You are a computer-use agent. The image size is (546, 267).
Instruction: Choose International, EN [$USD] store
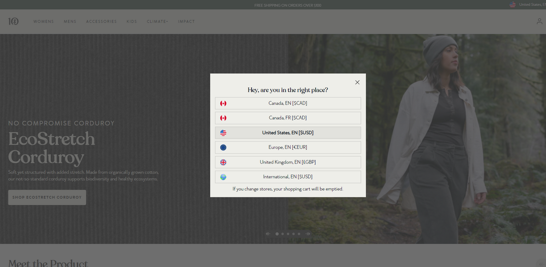tap(288, 177)
